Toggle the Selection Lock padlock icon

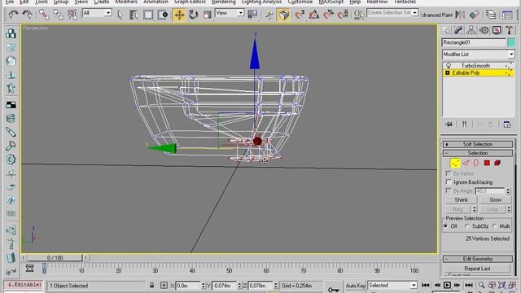pos(152,285)
